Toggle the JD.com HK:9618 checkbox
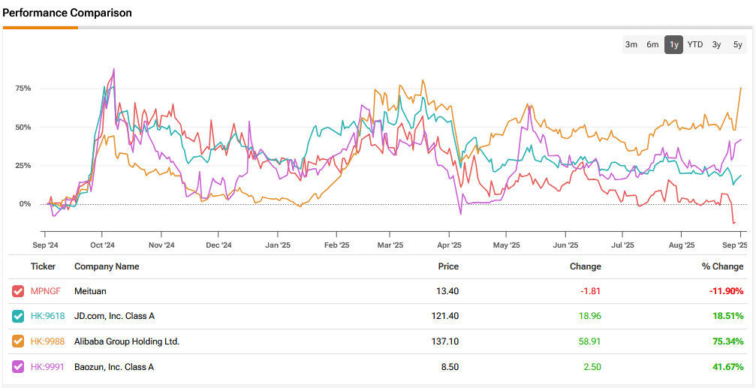The height and width of the screenshot is (388, 756). coord(18,317)
